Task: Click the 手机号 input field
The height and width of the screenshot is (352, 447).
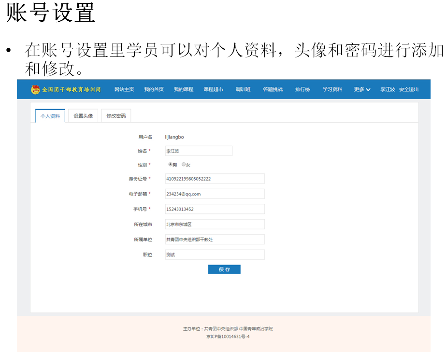Action: 215,209
